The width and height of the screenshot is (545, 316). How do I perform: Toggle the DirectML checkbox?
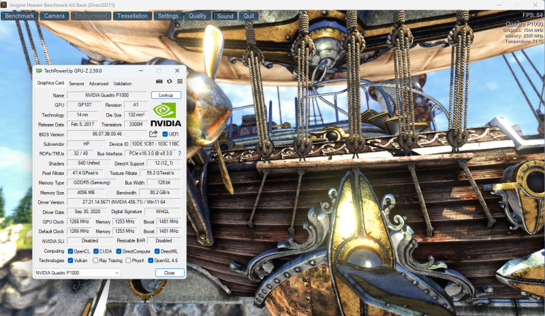coord(157,251)
